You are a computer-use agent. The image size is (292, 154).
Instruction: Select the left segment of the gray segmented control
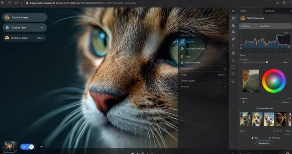click(x=247, y=26)
